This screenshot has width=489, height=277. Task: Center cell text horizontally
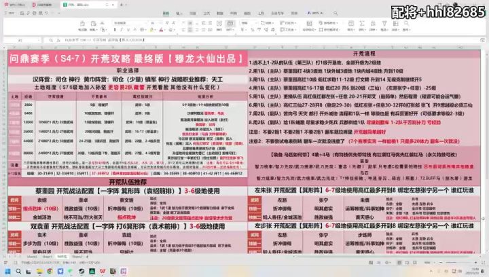(x=190, y=30)
